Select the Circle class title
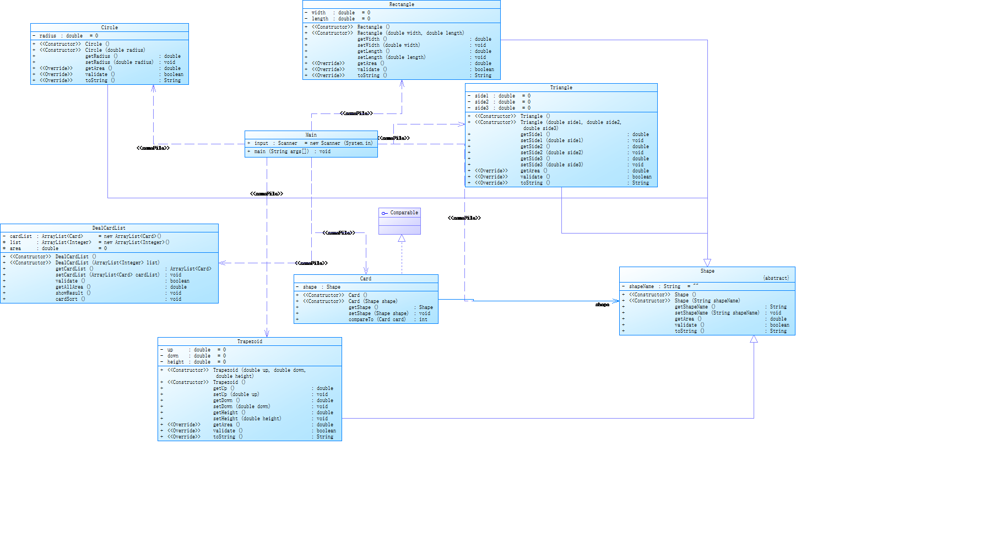Viewport: 996px width, 553px height. point(110,28)
